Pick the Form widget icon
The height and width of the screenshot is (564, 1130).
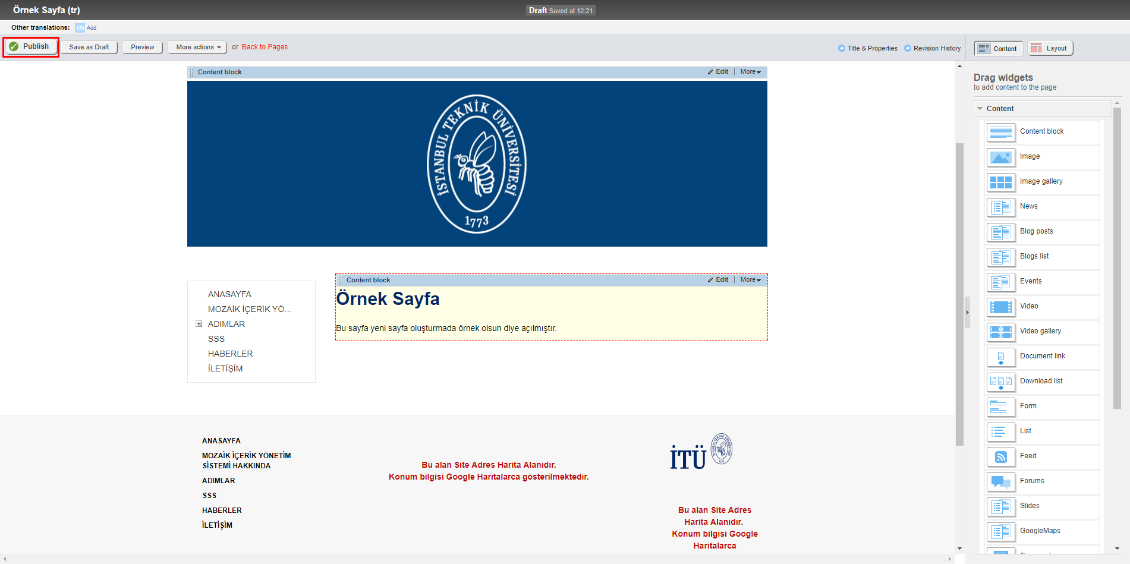(1001, 407)
